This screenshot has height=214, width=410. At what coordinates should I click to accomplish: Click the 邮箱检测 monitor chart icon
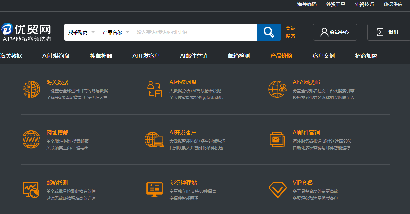(x=31, y=190)
